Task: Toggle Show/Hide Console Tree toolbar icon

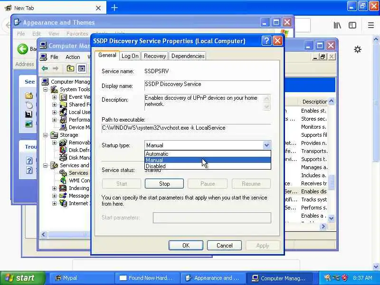Action: [81, 68]
